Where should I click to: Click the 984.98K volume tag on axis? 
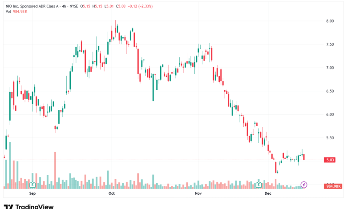pyautogui.click(x=334, y=186)
